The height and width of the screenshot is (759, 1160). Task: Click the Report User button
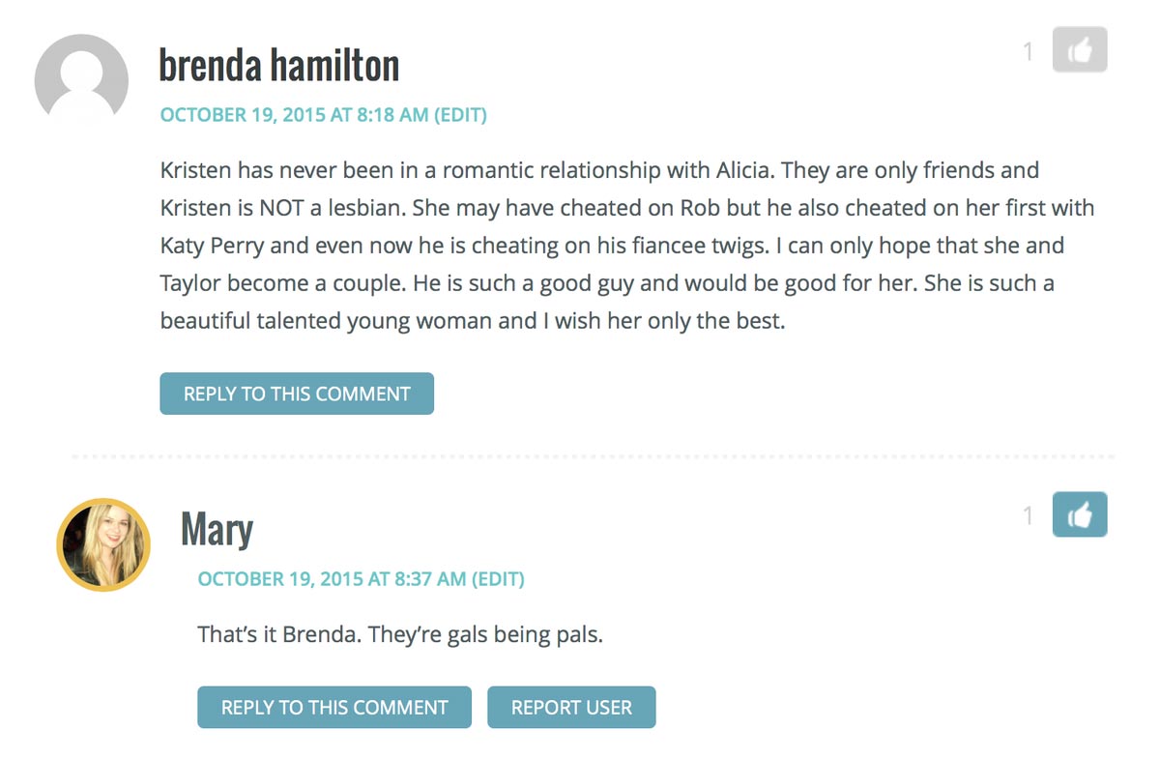(571, 707)
